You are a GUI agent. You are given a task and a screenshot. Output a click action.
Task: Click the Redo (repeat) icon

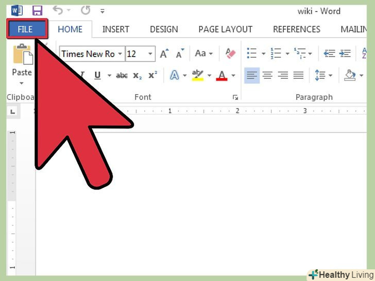[x=86, y=10]
